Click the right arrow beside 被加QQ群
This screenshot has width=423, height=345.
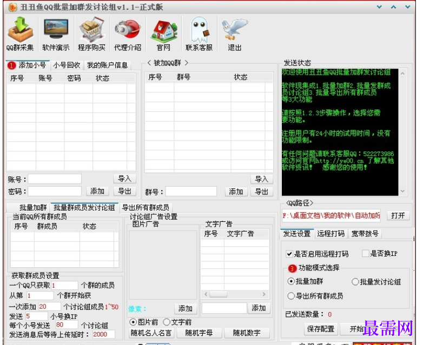(187, 63)
